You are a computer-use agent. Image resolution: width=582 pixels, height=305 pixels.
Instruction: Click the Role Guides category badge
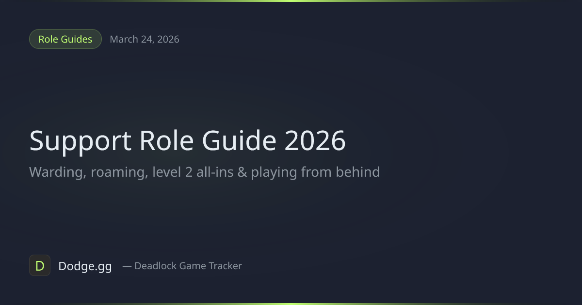(x=65, y=39)
